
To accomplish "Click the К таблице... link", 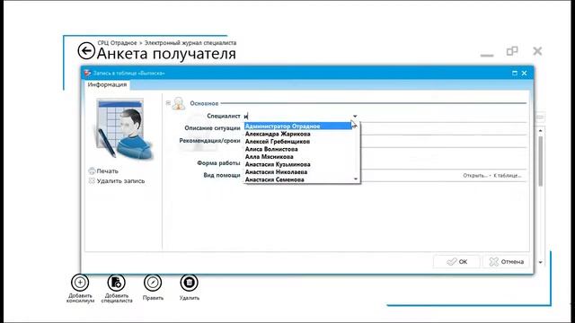I will point(507,176).
